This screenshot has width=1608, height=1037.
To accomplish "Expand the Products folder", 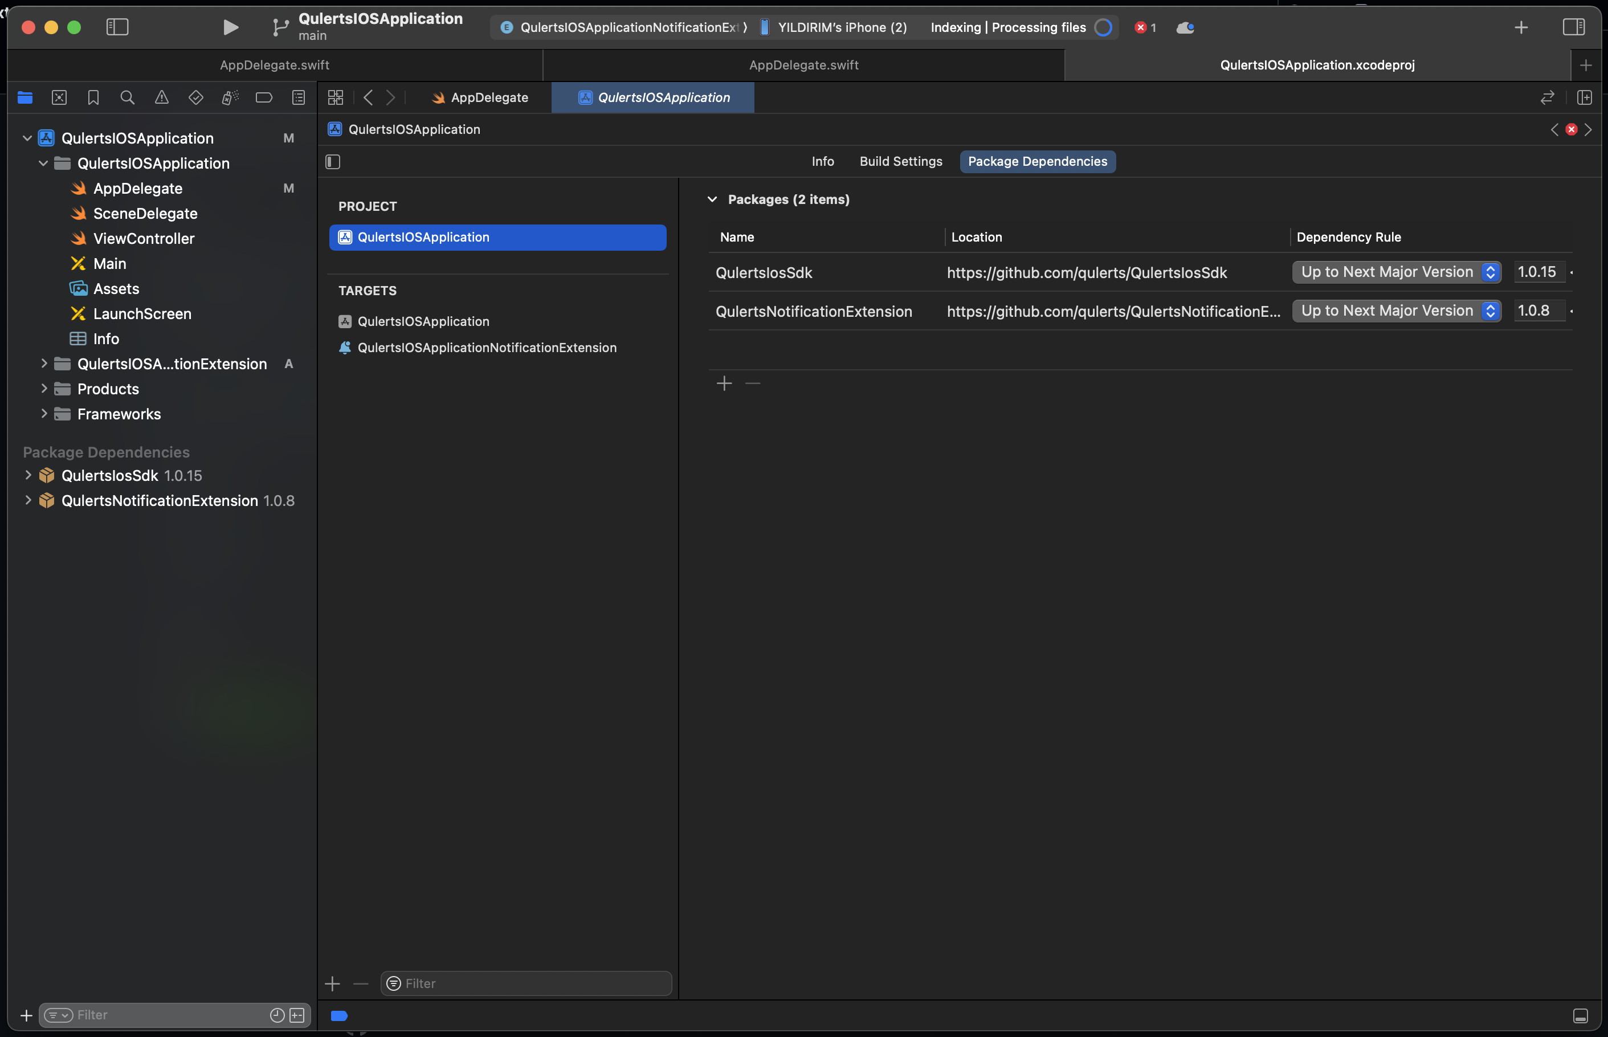I will click(x=44, y=389).
